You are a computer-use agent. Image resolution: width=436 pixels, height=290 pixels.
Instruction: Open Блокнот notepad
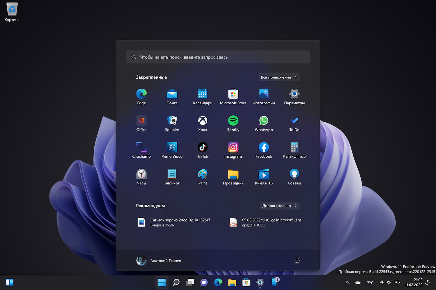[172, 177]
